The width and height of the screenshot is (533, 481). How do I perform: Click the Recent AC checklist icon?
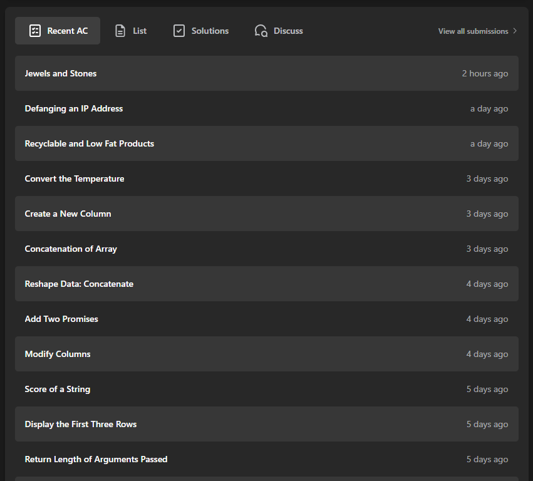35,31
